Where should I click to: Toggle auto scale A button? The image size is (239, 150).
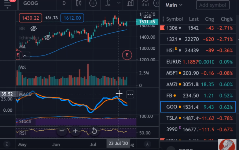click(147, 144)
